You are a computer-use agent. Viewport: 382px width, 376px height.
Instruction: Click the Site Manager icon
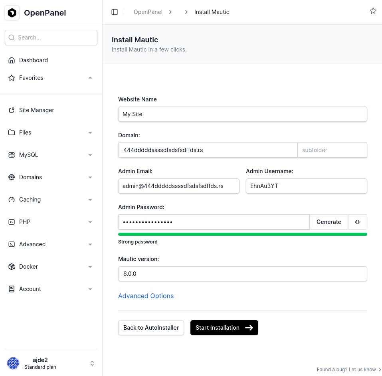pos(12,110)
